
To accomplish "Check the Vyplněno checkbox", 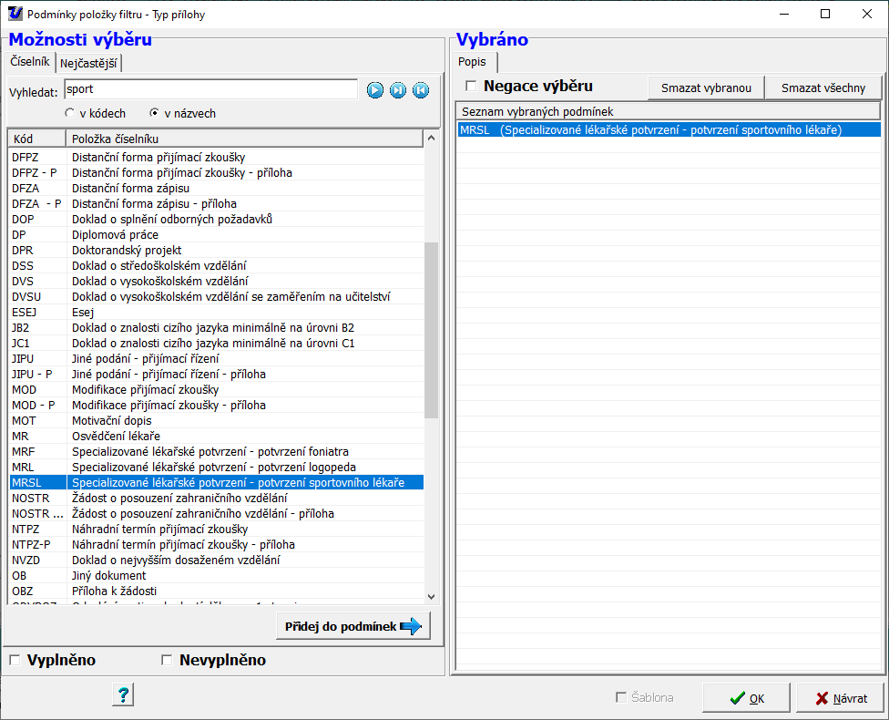I will [x=15, y=661].
